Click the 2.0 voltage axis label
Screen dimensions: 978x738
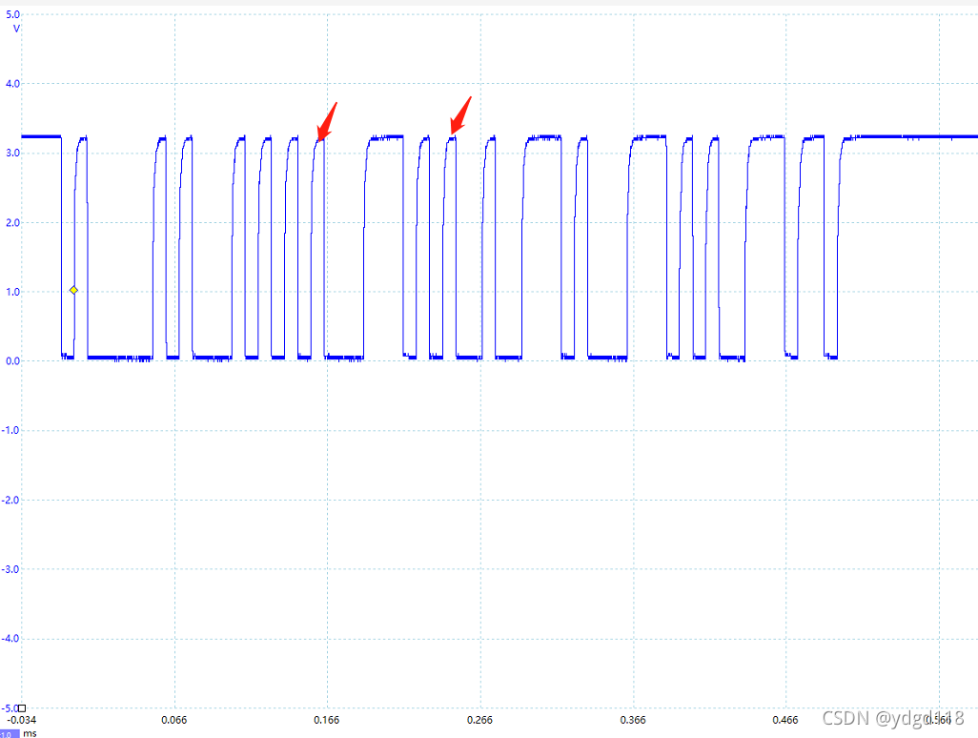(x=12, y=223)
